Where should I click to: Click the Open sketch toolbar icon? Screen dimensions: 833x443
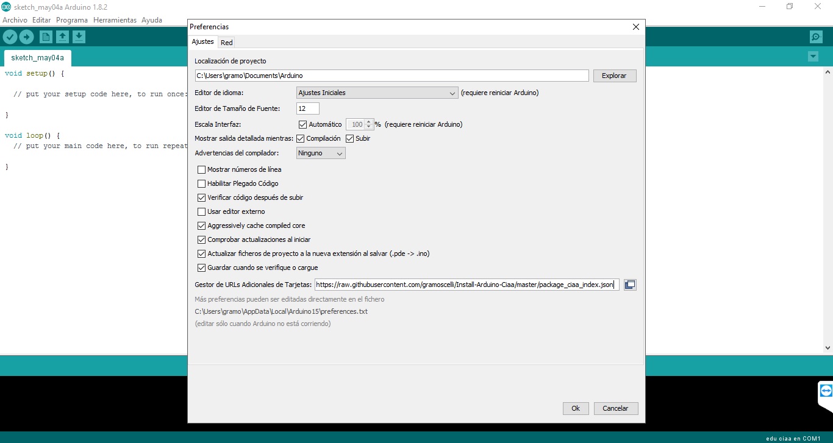tap(62, 37)
